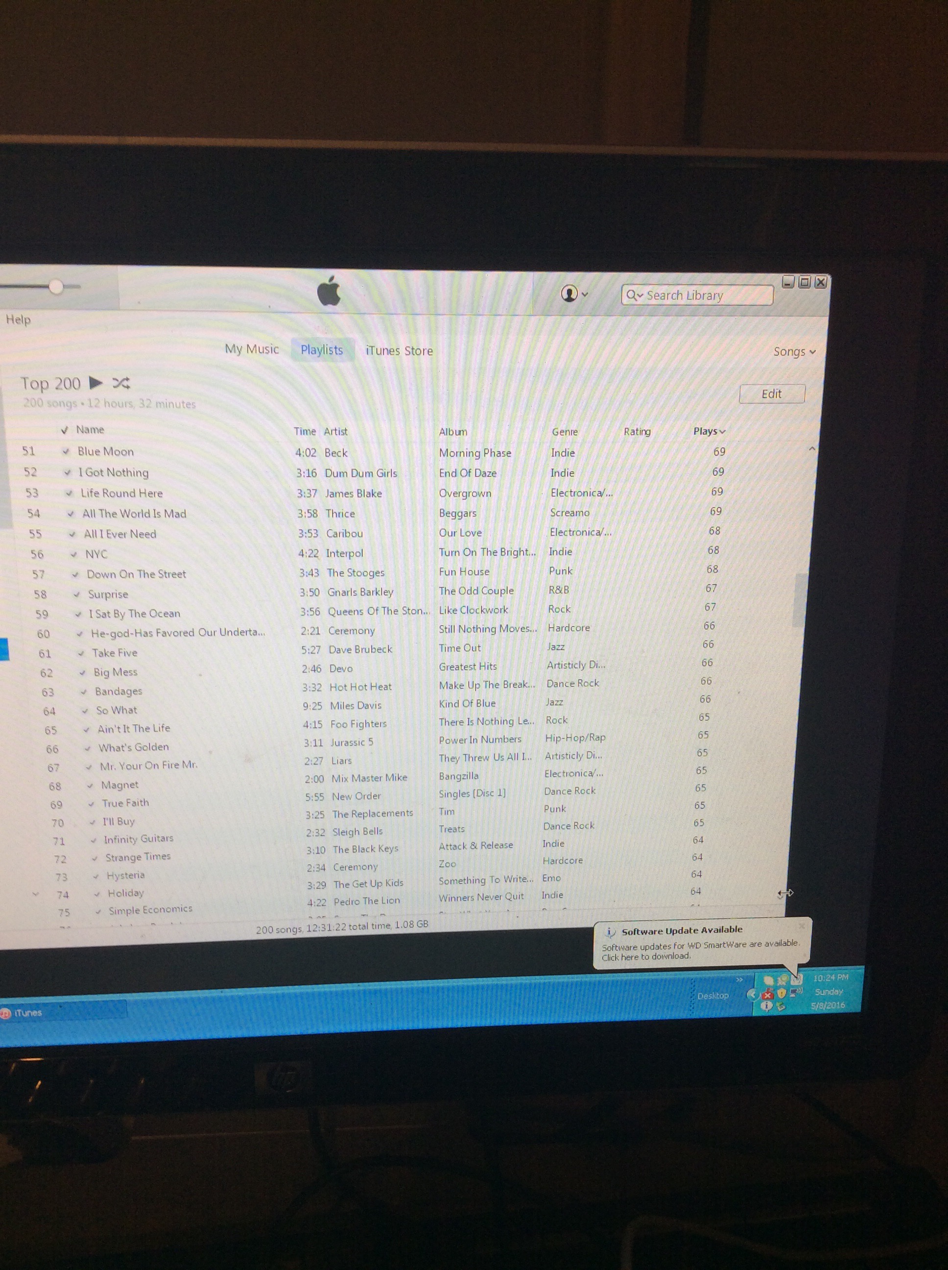Close the Software Update balloon
This screenshot has height=1270, width=948.
[x=802, y=926]
